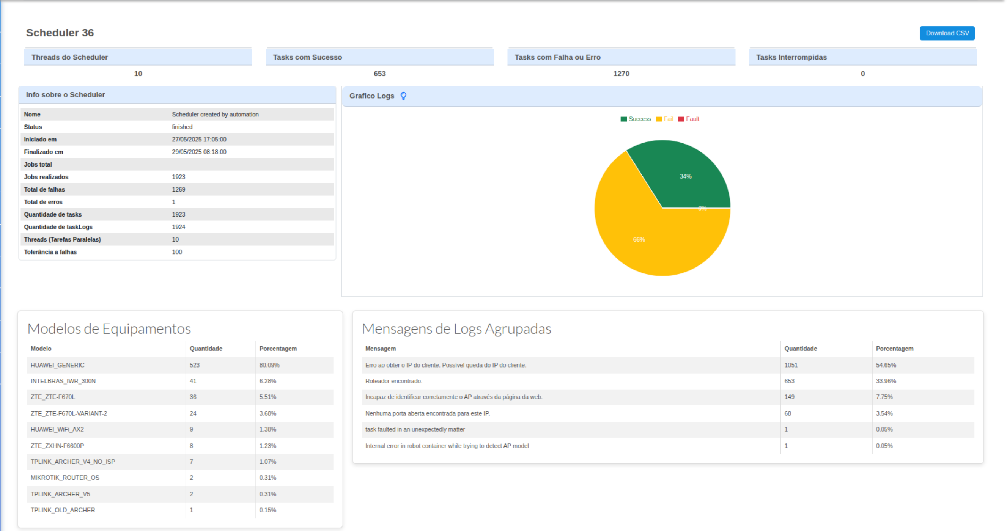Screen dimensions: 1007x531
Task: Toggle the Success legend item
Action: pyautogui.click(x=640, y=119)
